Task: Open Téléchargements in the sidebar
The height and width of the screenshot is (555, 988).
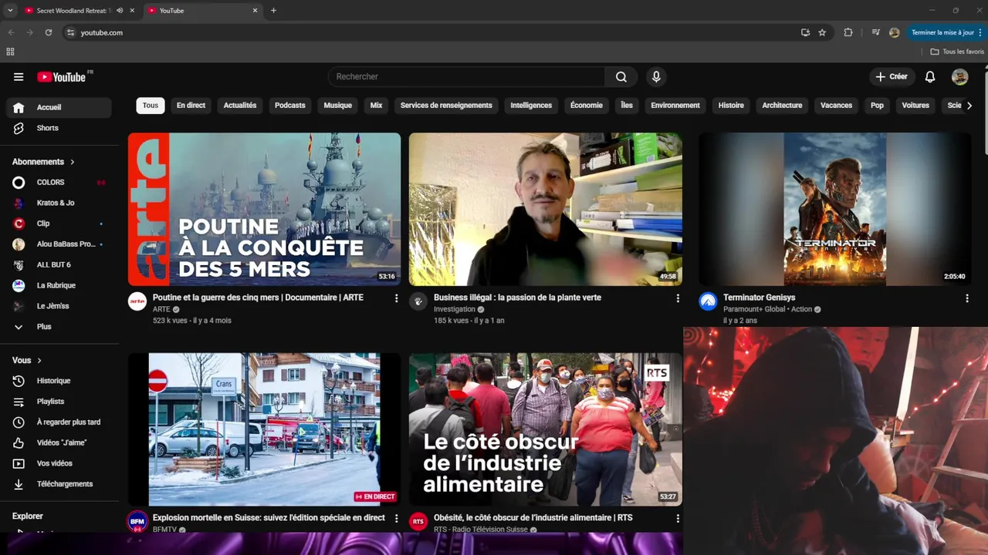Action: pyautogui.click(x=59, y=484)
